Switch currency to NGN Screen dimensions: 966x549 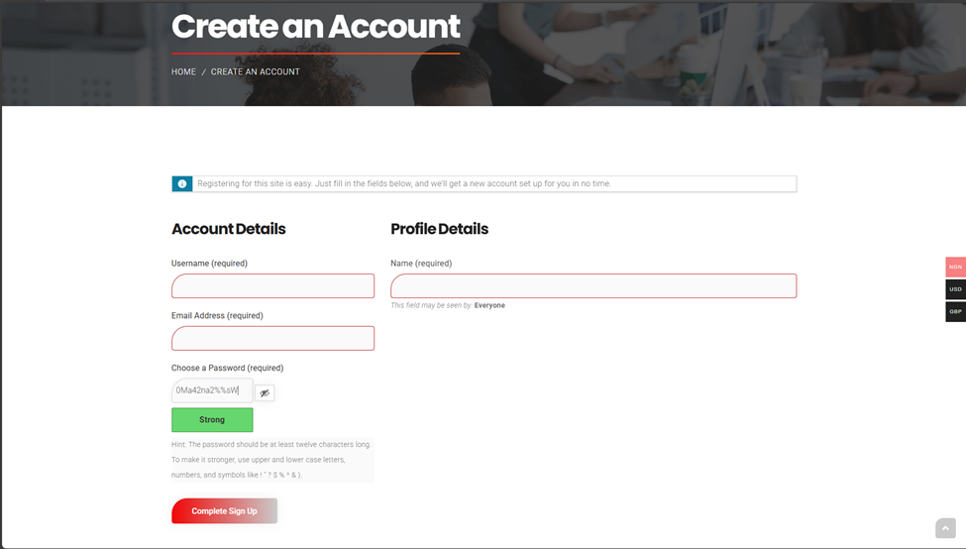point(955,267)
